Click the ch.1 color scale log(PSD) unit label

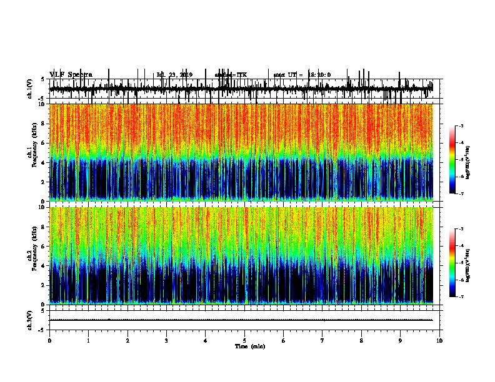(468, 163)
